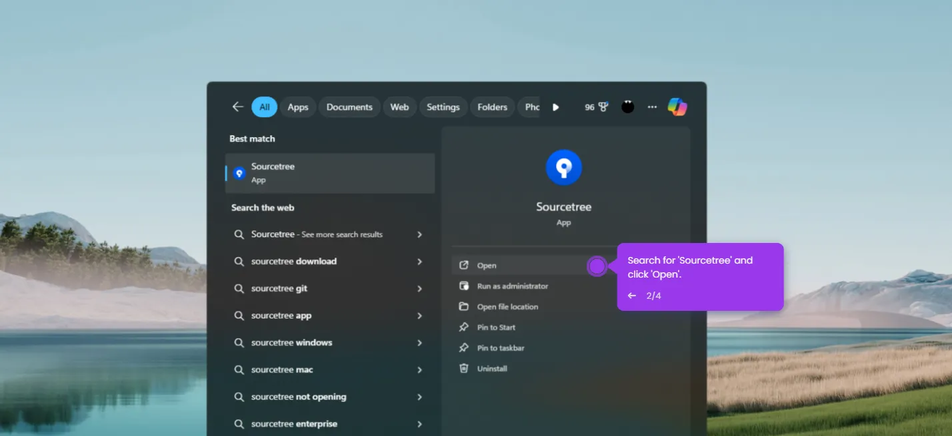
Task: Click search icon next to 'sourcetree download'
Action: pos(239,262)
